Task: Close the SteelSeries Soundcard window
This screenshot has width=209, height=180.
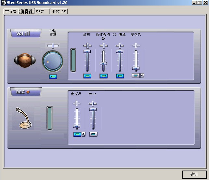Action: (x=205, y=3)
